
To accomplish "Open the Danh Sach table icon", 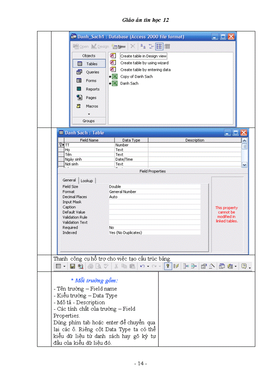I will click(x=115, y=83).
